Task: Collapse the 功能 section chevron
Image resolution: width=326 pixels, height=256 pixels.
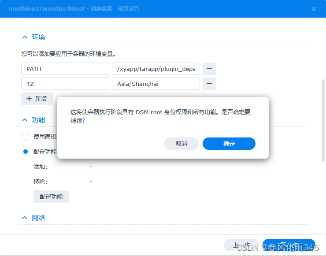Action: (x=25, y=120)
